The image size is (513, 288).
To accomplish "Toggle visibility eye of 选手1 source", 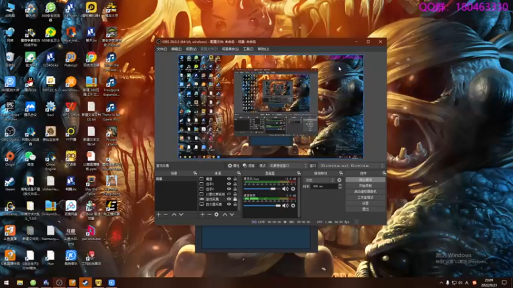I will (229, 184).
